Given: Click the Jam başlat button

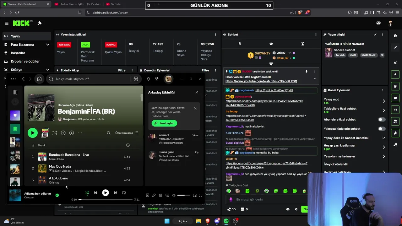Looking at the screenshot, I should coord(164,123).
